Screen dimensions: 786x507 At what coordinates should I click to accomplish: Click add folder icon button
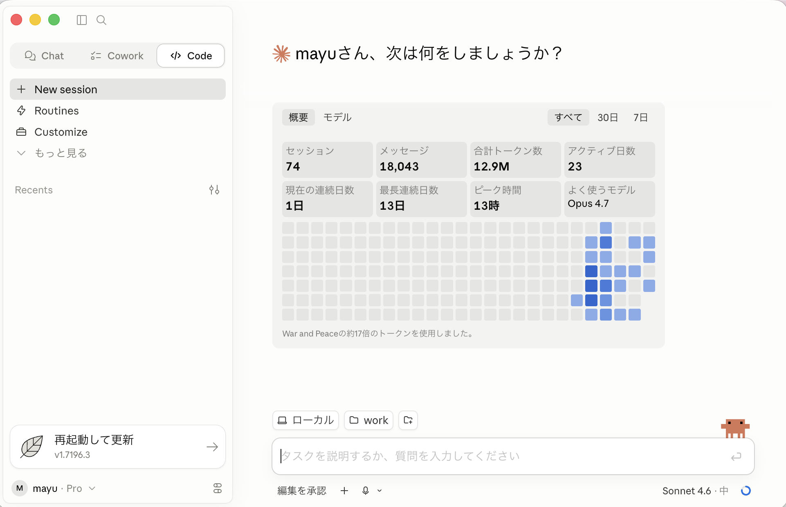(x=408, y=420)
